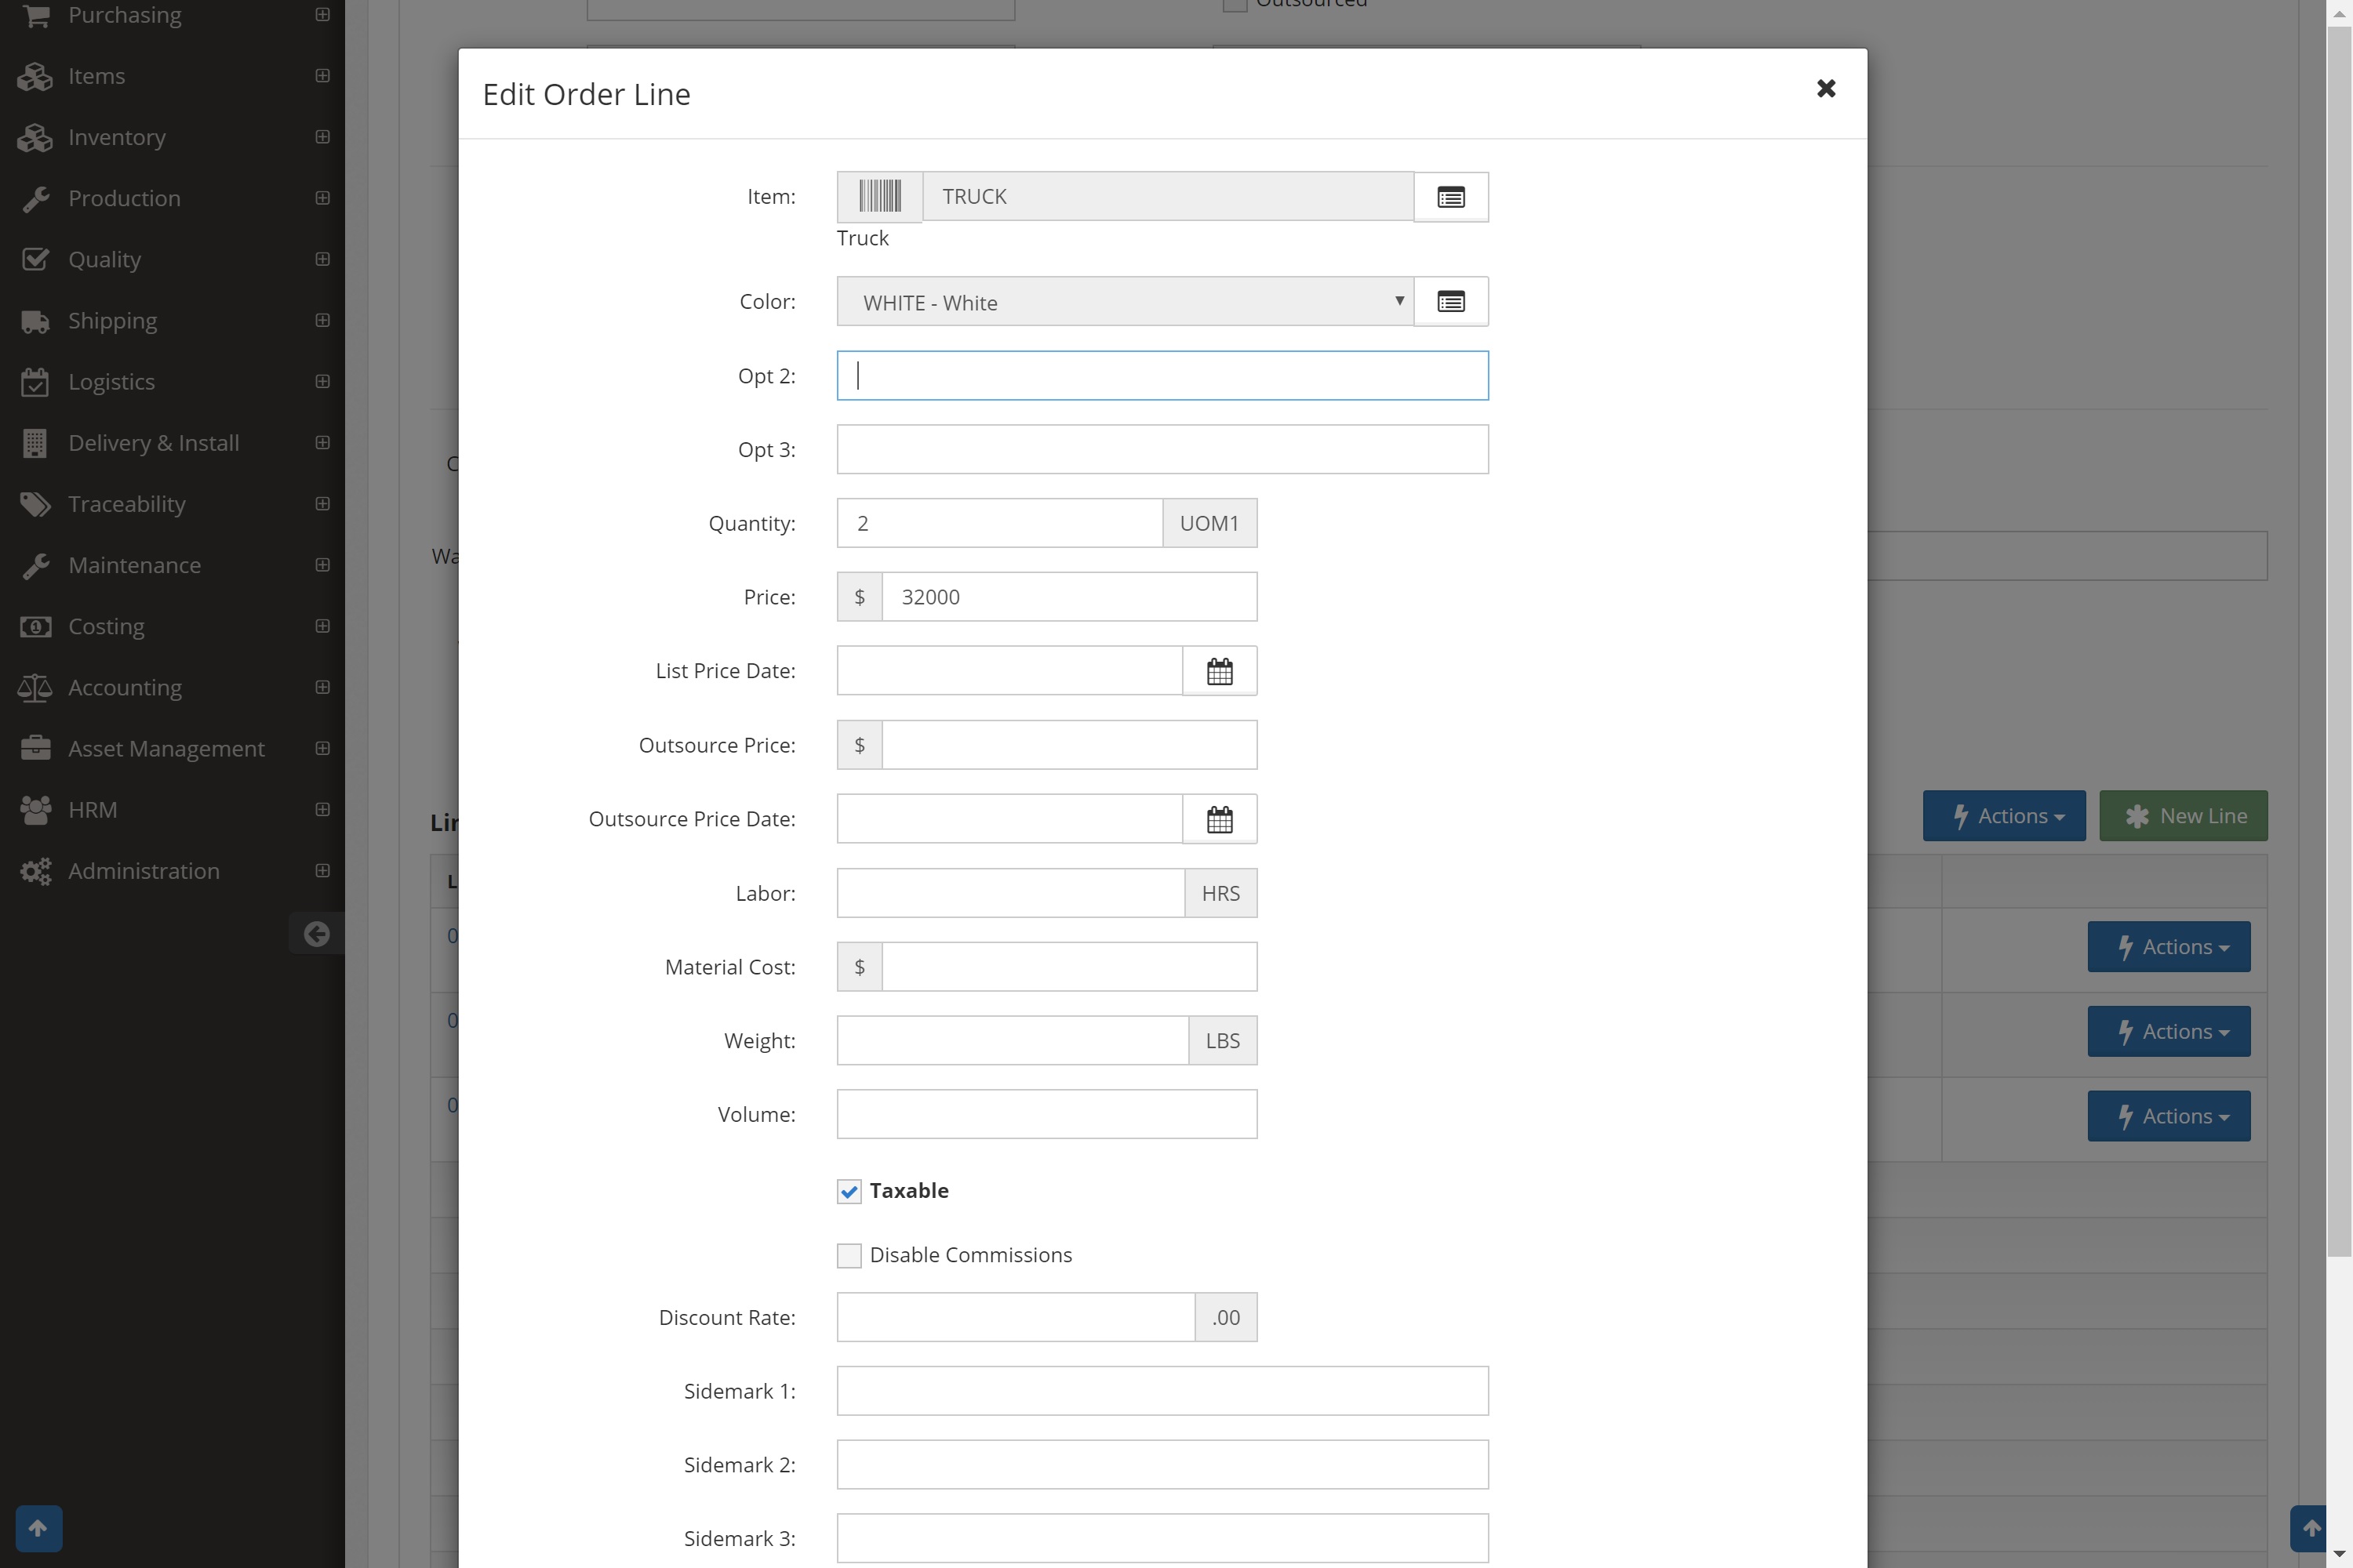Open the Item lookup list icon
2353x1568 pixels.
1450,197
